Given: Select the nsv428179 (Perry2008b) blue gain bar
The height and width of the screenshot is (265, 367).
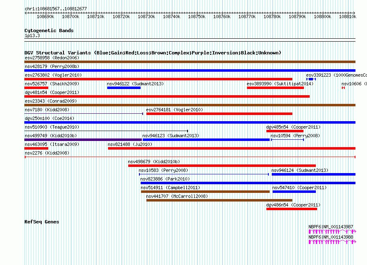Looking at the screenshot, I should (190, 70).
